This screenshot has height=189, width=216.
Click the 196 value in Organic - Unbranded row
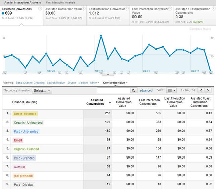[x=107, y=122]
